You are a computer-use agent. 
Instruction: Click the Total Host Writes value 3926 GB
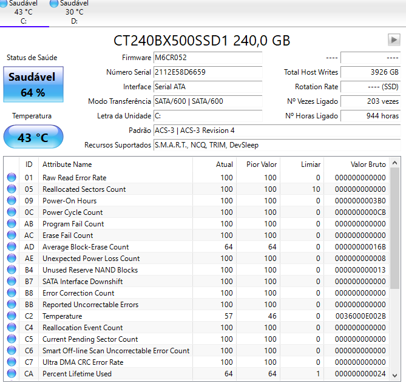coord(370,72)
